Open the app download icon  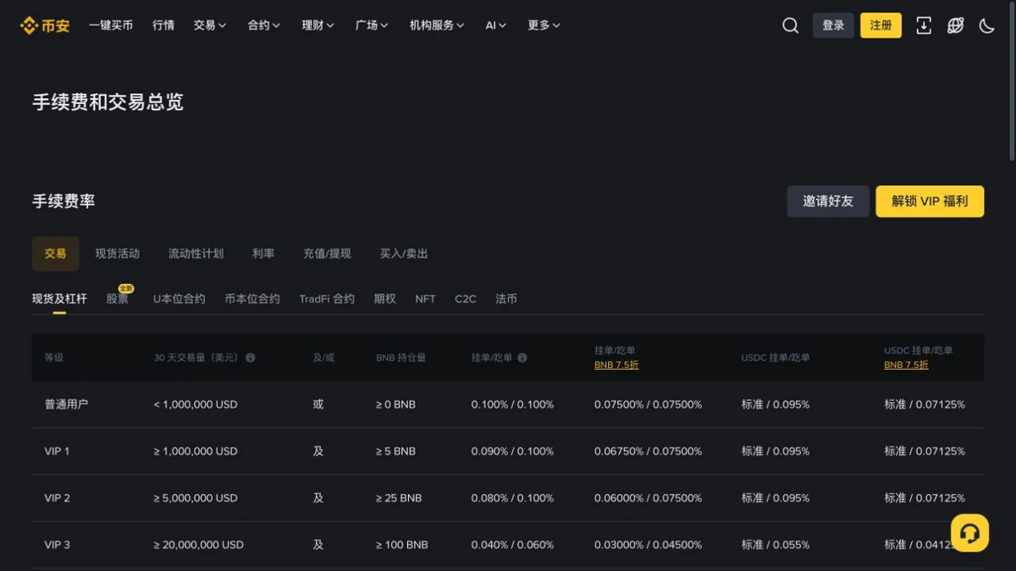pyautogui.click(x=924, y=25)
